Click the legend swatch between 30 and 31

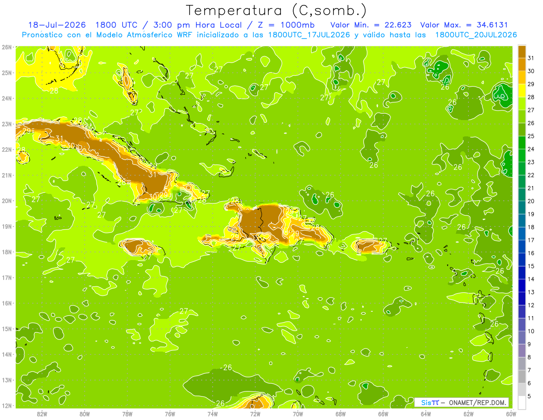point(522,65)
